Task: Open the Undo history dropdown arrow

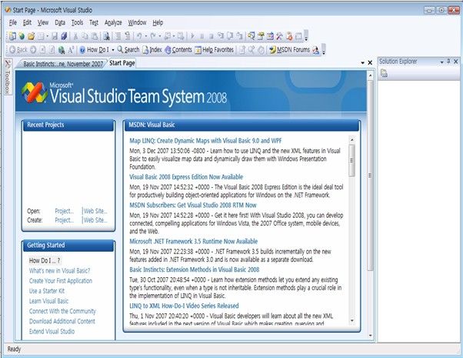Action: [145, 36]
